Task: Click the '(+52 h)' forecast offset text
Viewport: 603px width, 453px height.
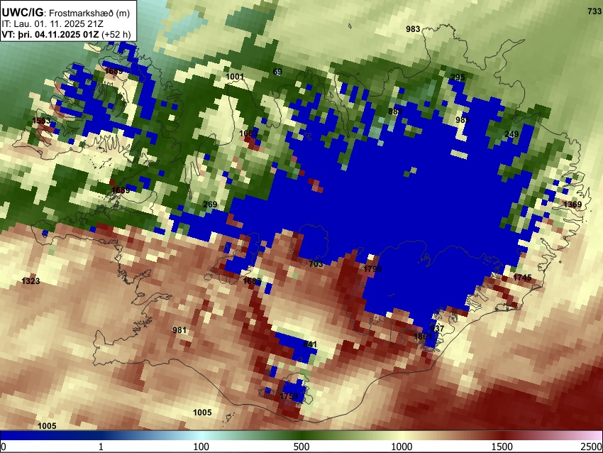Action: [x=116, y=34]
